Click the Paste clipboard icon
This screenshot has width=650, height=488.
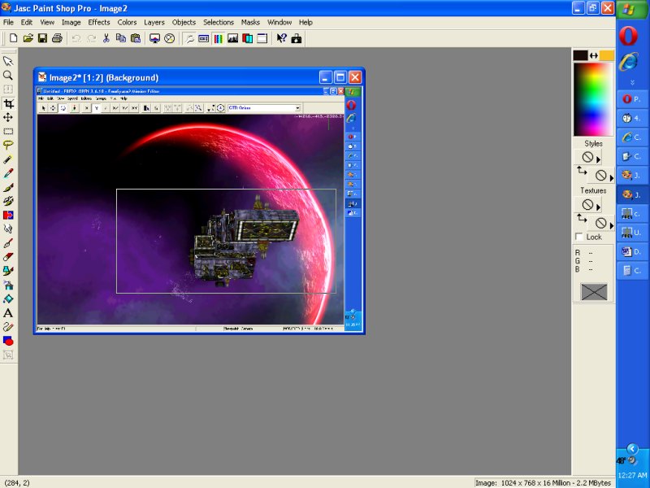click(136, 38)
